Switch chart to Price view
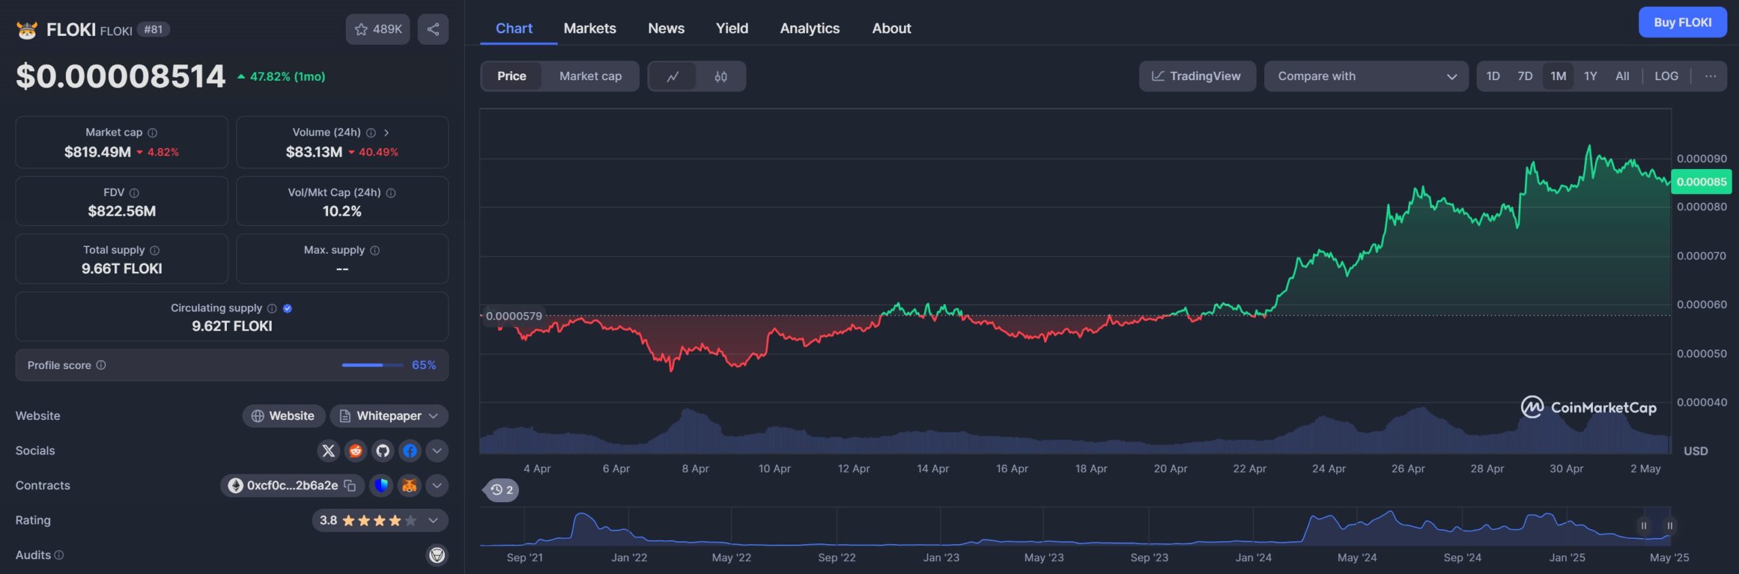1739x574 pixels. click(512, 76)
